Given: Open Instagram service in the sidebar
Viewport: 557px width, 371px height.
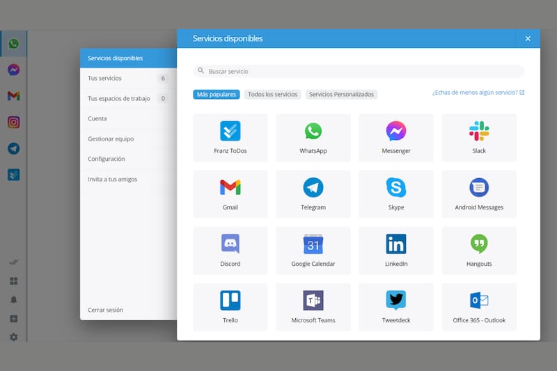Looking at the screenshot, I should coord(13,122).
